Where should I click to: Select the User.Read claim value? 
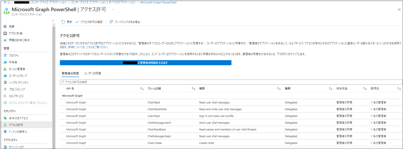[x=154, y=116]
